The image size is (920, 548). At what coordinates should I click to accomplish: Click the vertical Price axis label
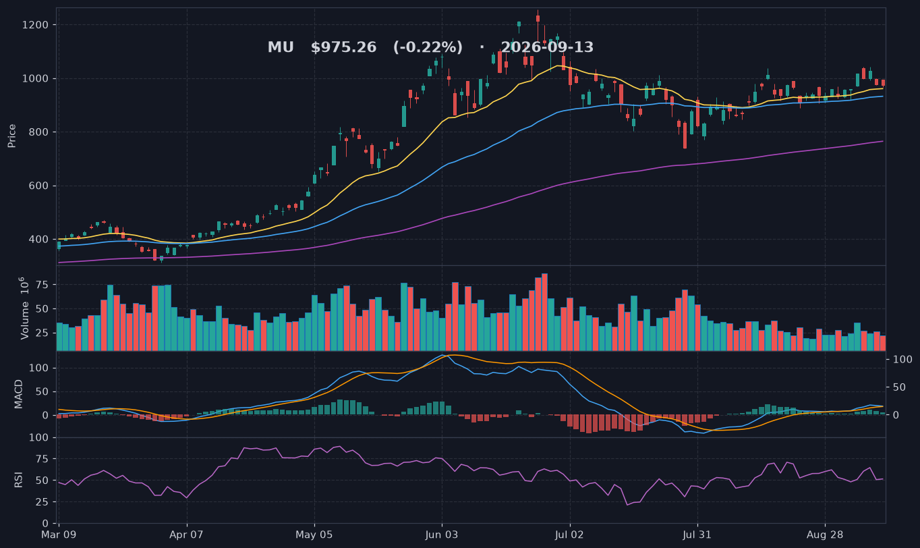(12, 136)
